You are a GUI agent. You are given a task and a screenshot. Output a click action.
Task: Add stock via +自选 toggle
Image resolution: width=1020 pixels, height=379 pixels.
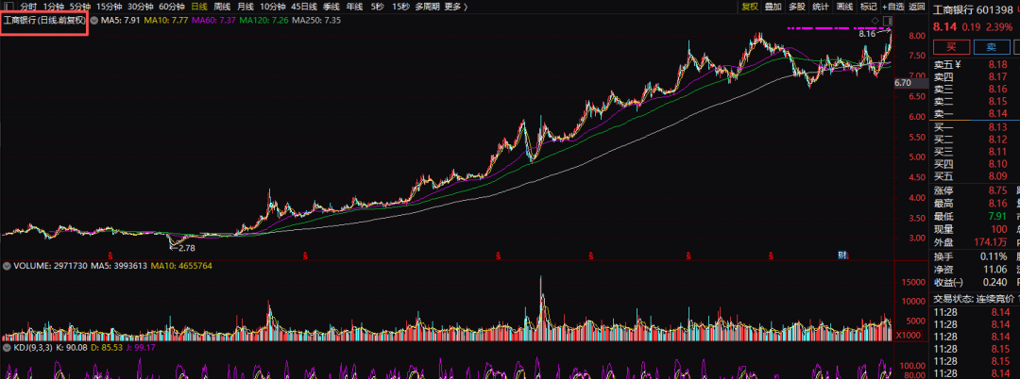click(x=893, y=8)
